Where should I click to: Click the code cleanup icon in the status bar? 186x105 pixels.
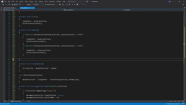point(28,101)
